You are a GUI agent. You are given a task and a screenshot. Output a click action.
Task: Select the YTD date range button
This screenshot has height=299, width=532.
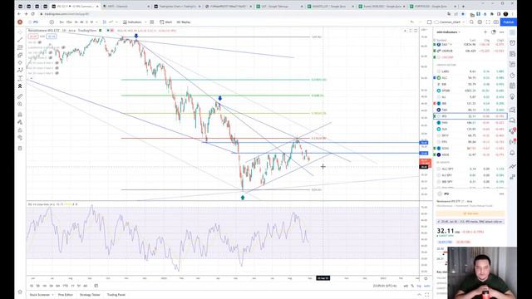65,286
